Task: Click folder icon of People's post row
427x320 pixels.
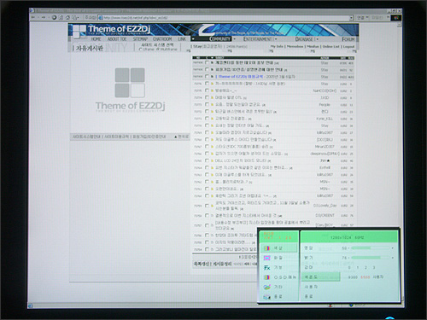Action: tap(212, 105)
